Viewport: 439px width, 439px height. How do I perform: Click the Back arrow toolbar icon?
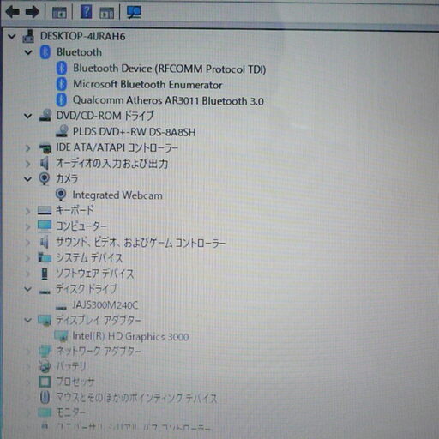pyautogui.click(x=12, y=12)
